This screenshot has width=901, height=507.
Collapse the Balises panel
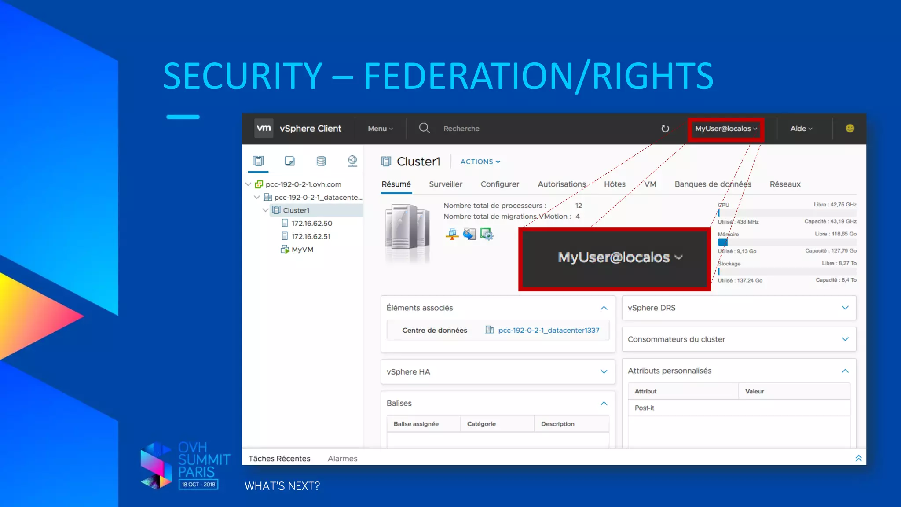[x=604, y=404]
